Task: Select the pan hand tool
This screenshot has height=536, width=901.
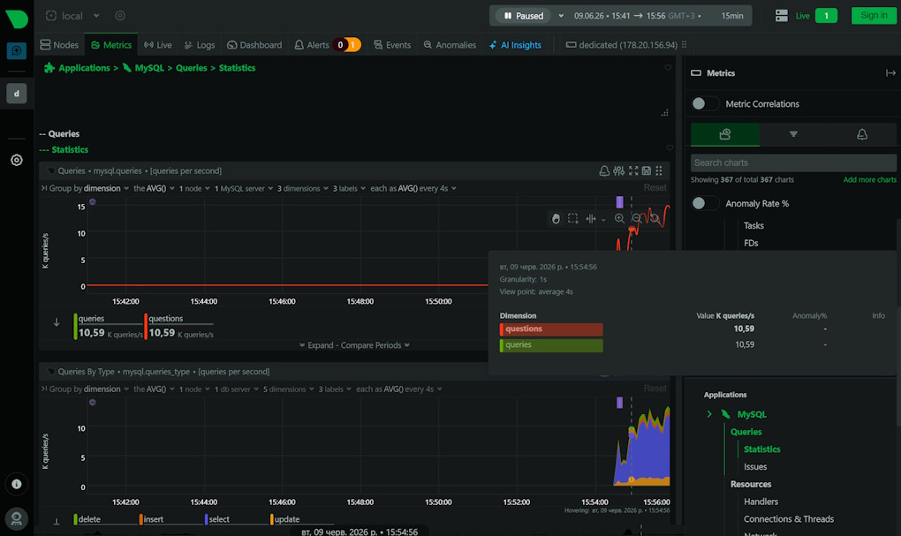Action: (556, 218)
